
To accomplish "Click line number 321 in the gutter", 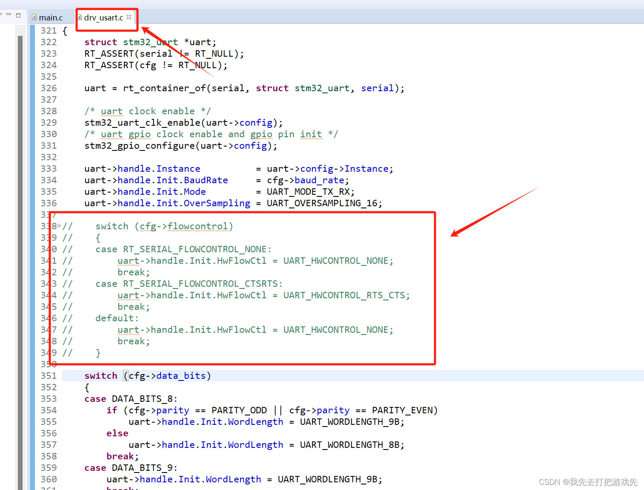I will [x=49, y=31].
